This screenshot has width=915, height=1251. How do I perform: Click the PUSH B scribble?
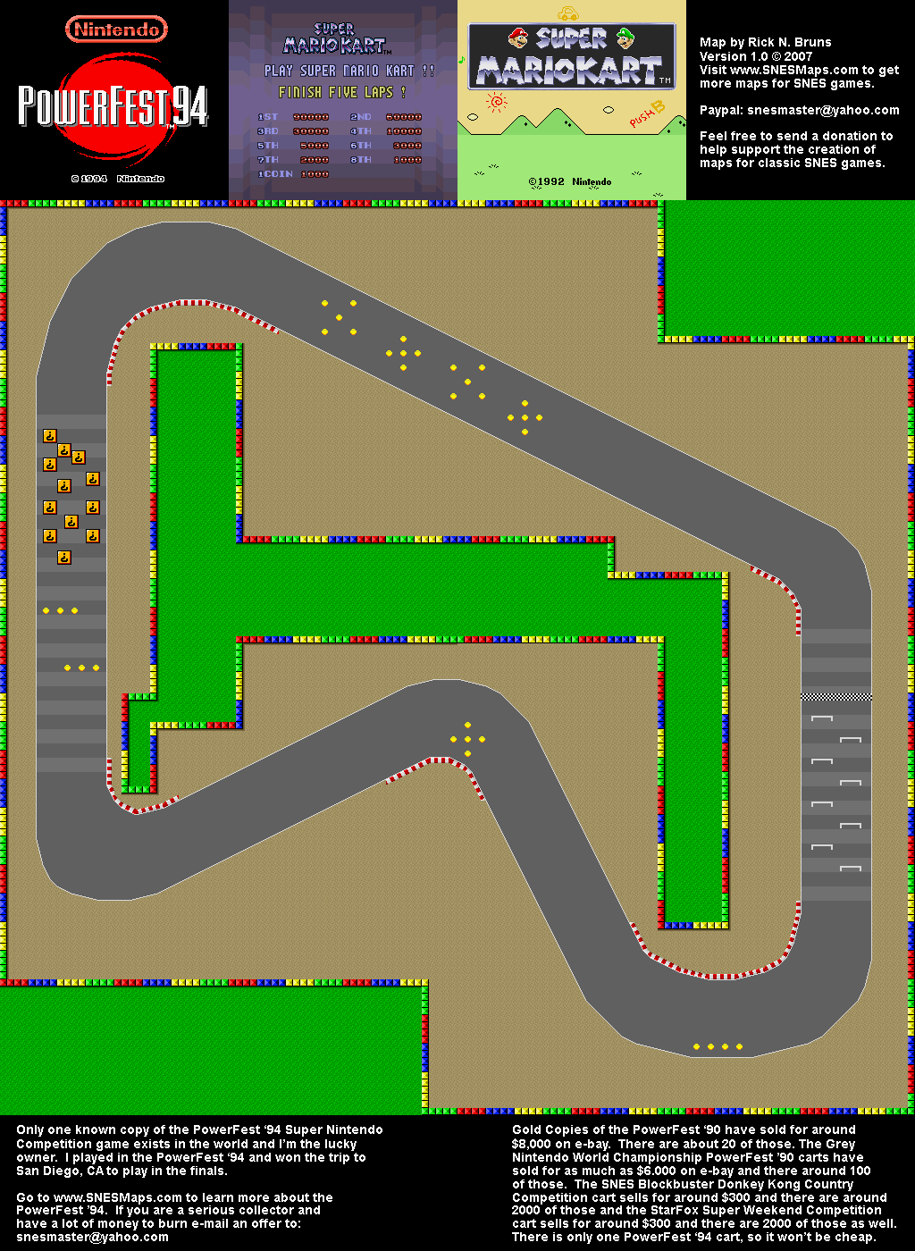point(647,114)
